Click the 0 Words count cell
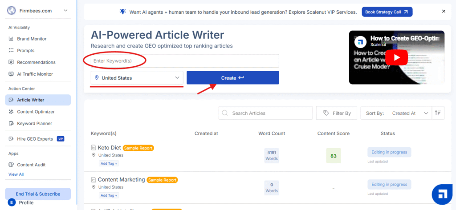The width and height of the screenshot is (456, 210). [x=272, y=188]
